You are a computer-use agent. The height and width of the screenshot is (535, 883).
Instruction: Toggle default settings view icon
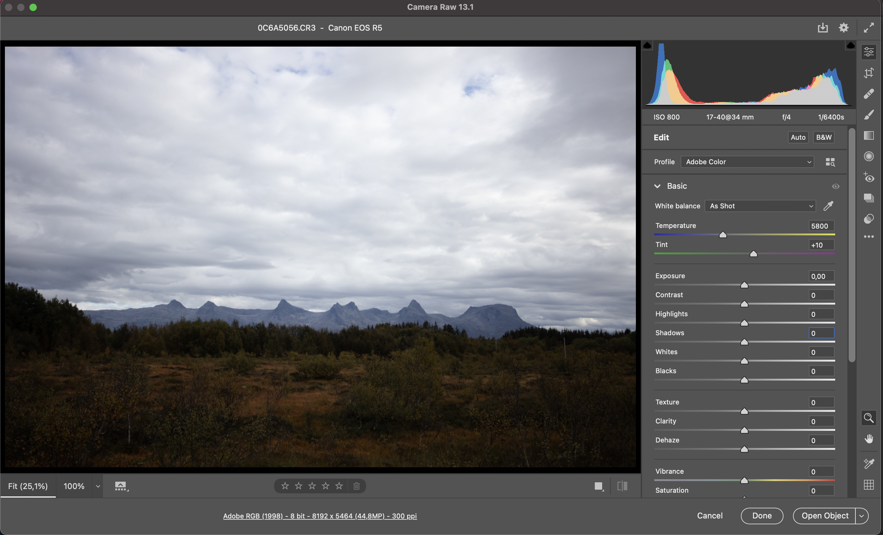click(599, 486)
